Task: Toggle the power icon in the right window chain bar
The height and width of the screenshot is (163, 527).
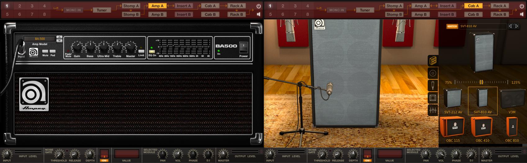Action: (x=522, y=6)
